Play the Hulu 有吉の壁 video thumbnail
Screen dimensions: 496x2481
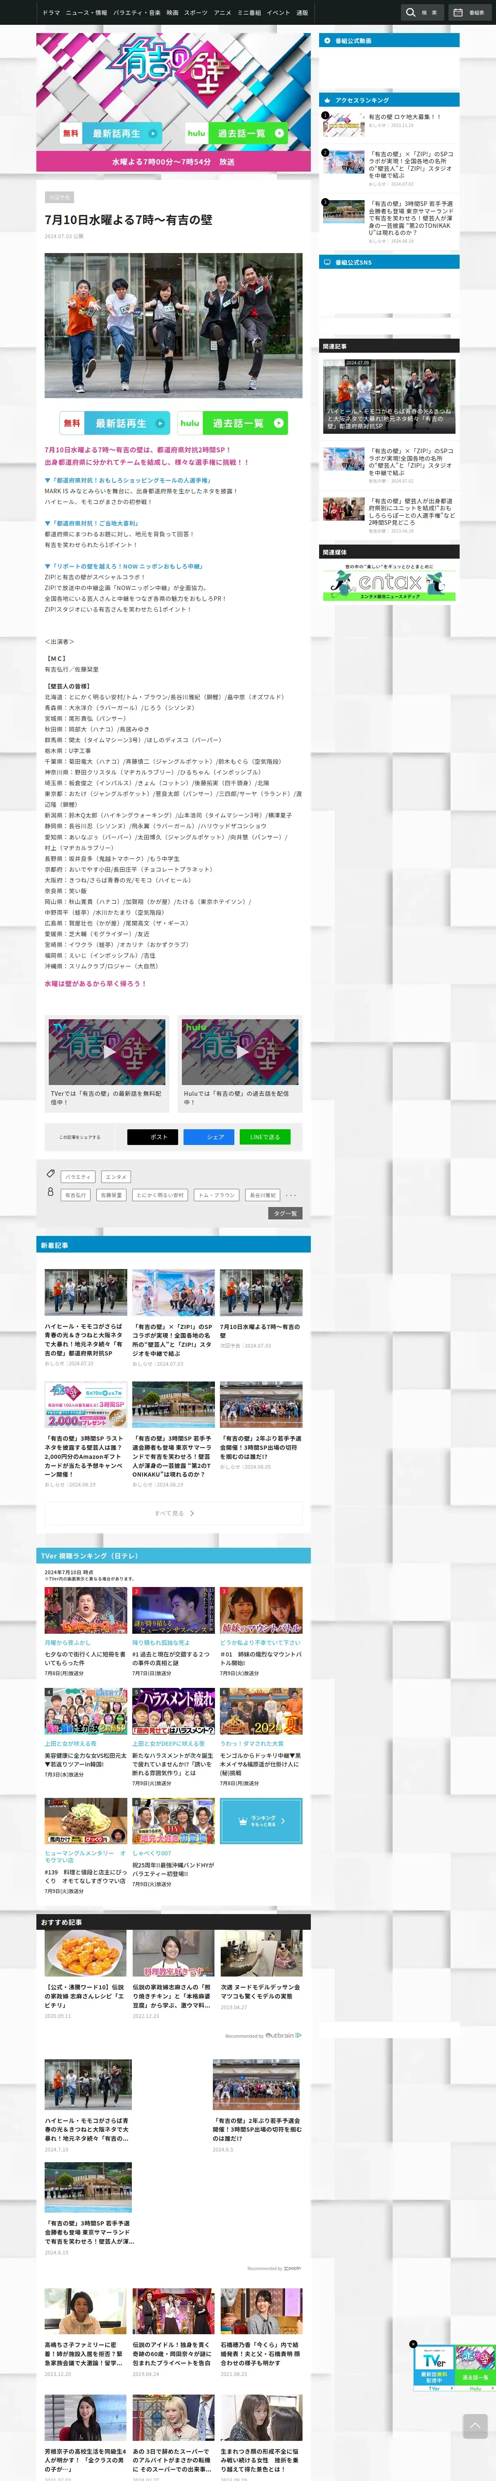[x=240, y=1051]
